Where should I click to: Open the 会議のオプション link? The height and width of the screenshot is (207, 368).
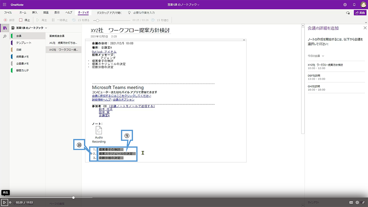[x=124, y=100]
